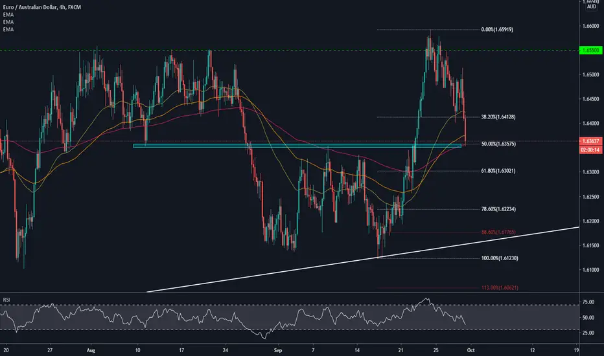The image size is (604, 356).
Task: Select the 78.60%(1.62234) retracement label
Action: tap(498, 209)
